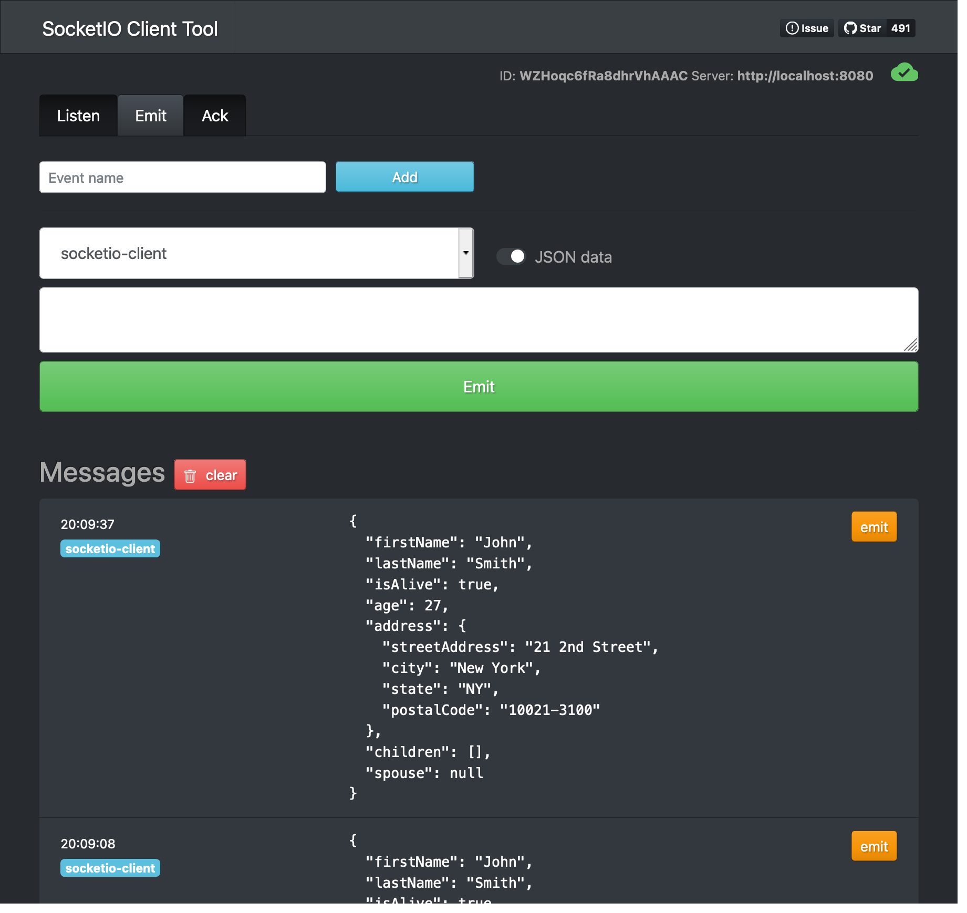Viewport: 967px width, 913px height.
Task: Switch to the Listen tab
Action: tap(78, 116)
